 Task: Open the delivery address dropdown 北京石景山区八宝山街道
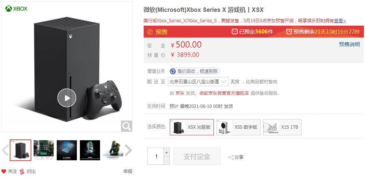click(x=198, y=82)
